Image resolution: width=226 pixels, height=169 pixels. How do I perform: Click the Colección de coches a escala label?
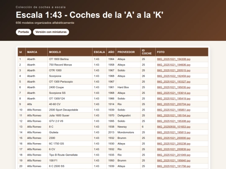[x=41, y=7]
